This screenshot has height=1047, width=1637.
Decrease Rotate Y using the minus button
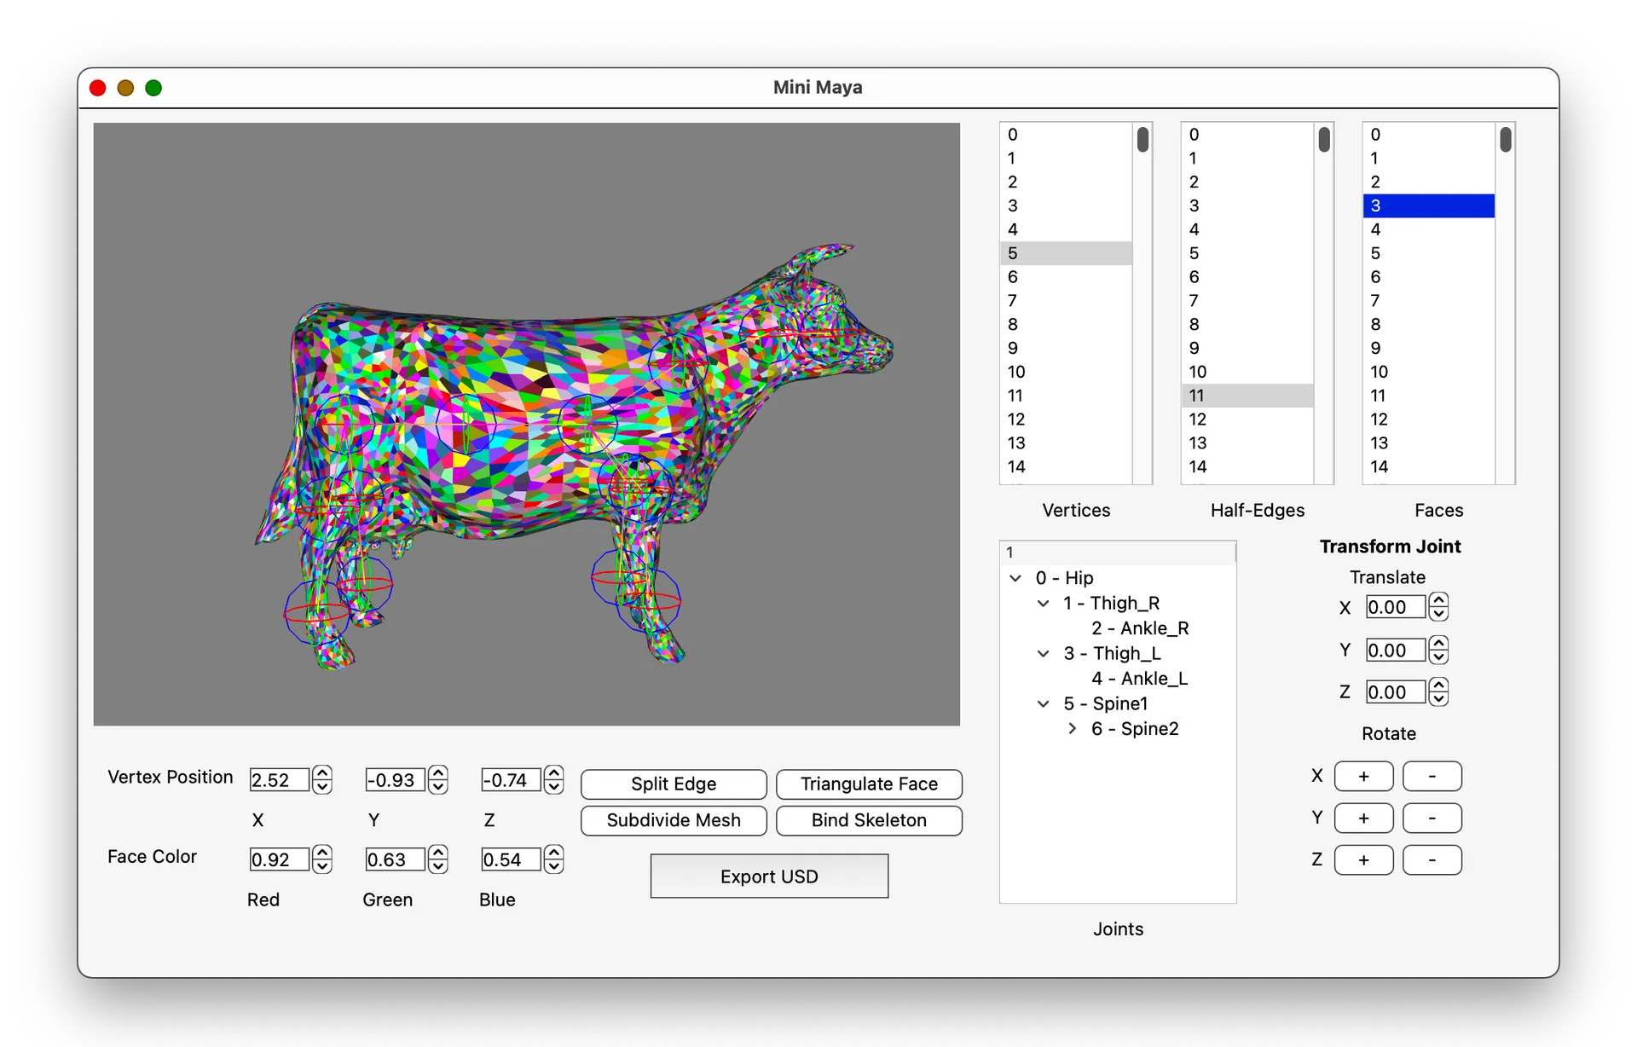pyautogui.click(x=1432, y=818)
